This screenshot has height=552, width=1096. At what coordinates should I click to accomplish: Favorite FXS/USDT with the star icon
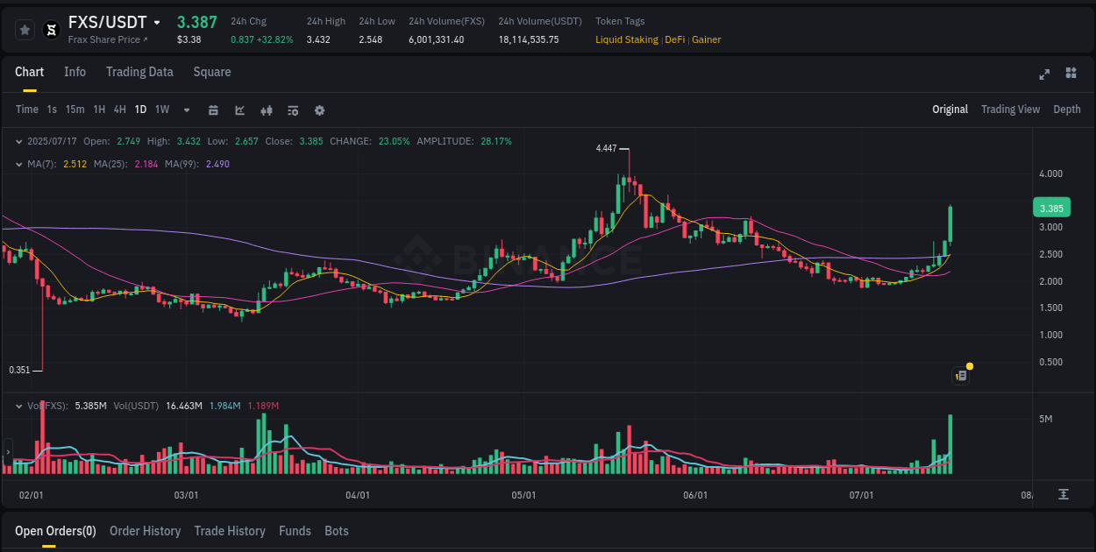[24, 28]
